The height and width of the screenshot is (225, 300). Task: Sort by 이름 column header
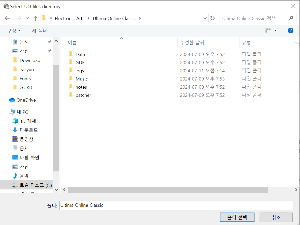(x=72, y=42)
